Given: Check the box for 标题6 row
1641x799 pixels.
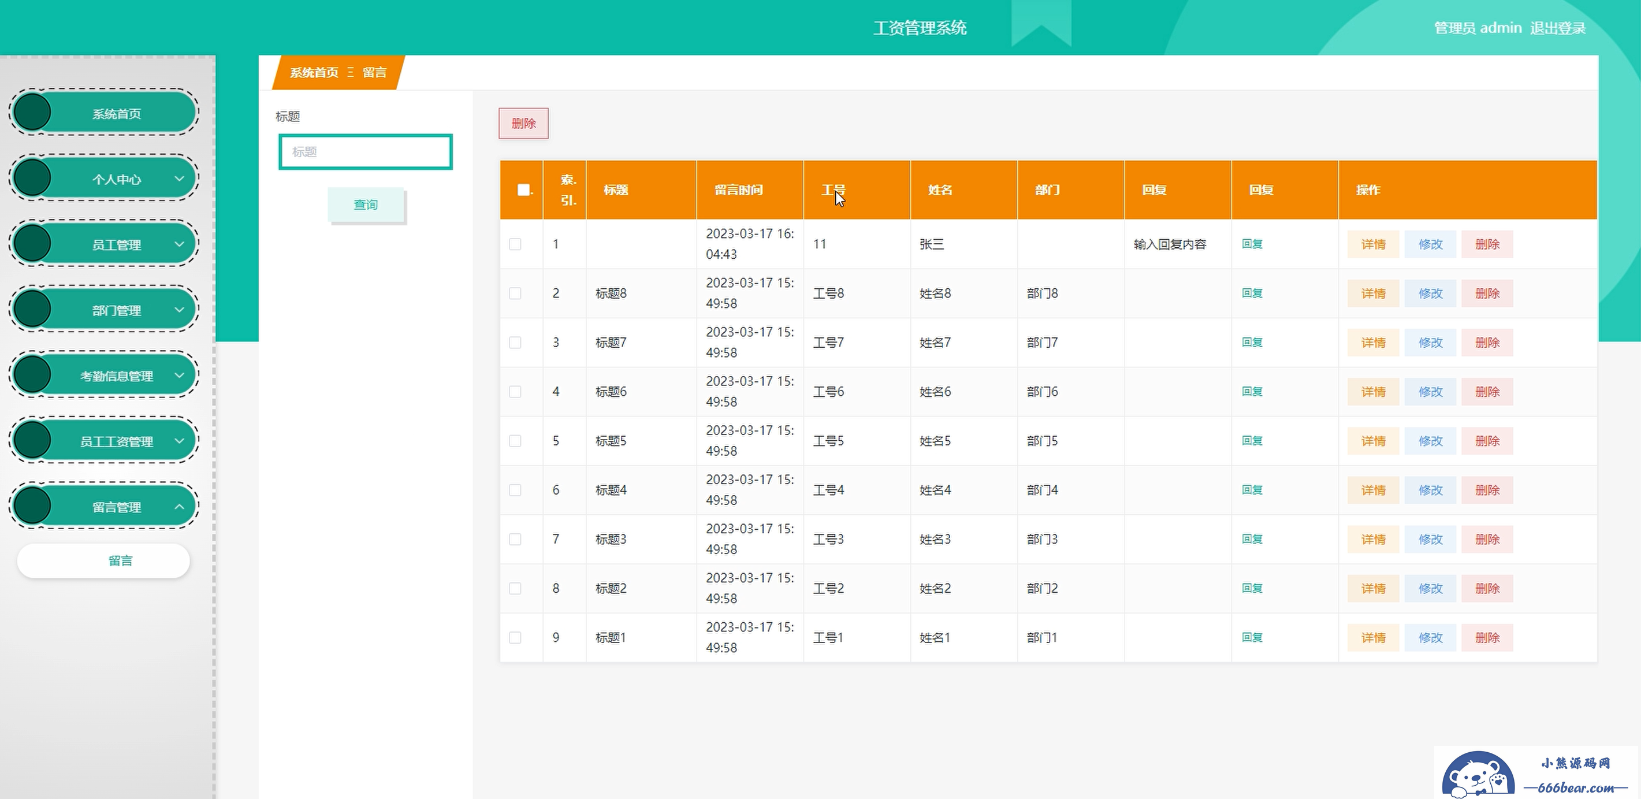Looking at the screenshot, I should pyautogui.click(x=515, y=391).
